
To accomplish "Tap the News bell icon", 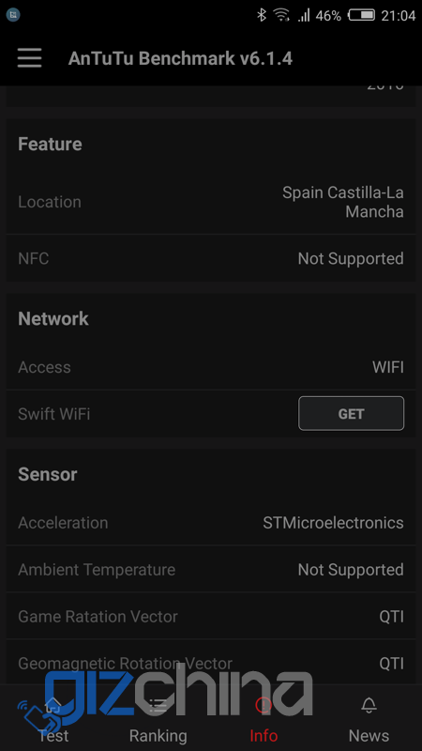I will click(369, 705).
